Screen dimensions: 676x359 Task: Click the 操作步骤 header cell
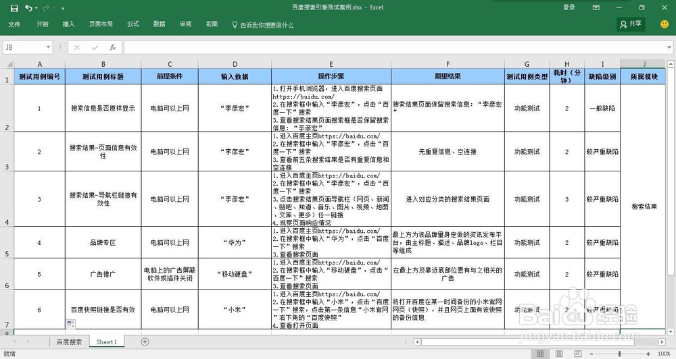[331, 77]
